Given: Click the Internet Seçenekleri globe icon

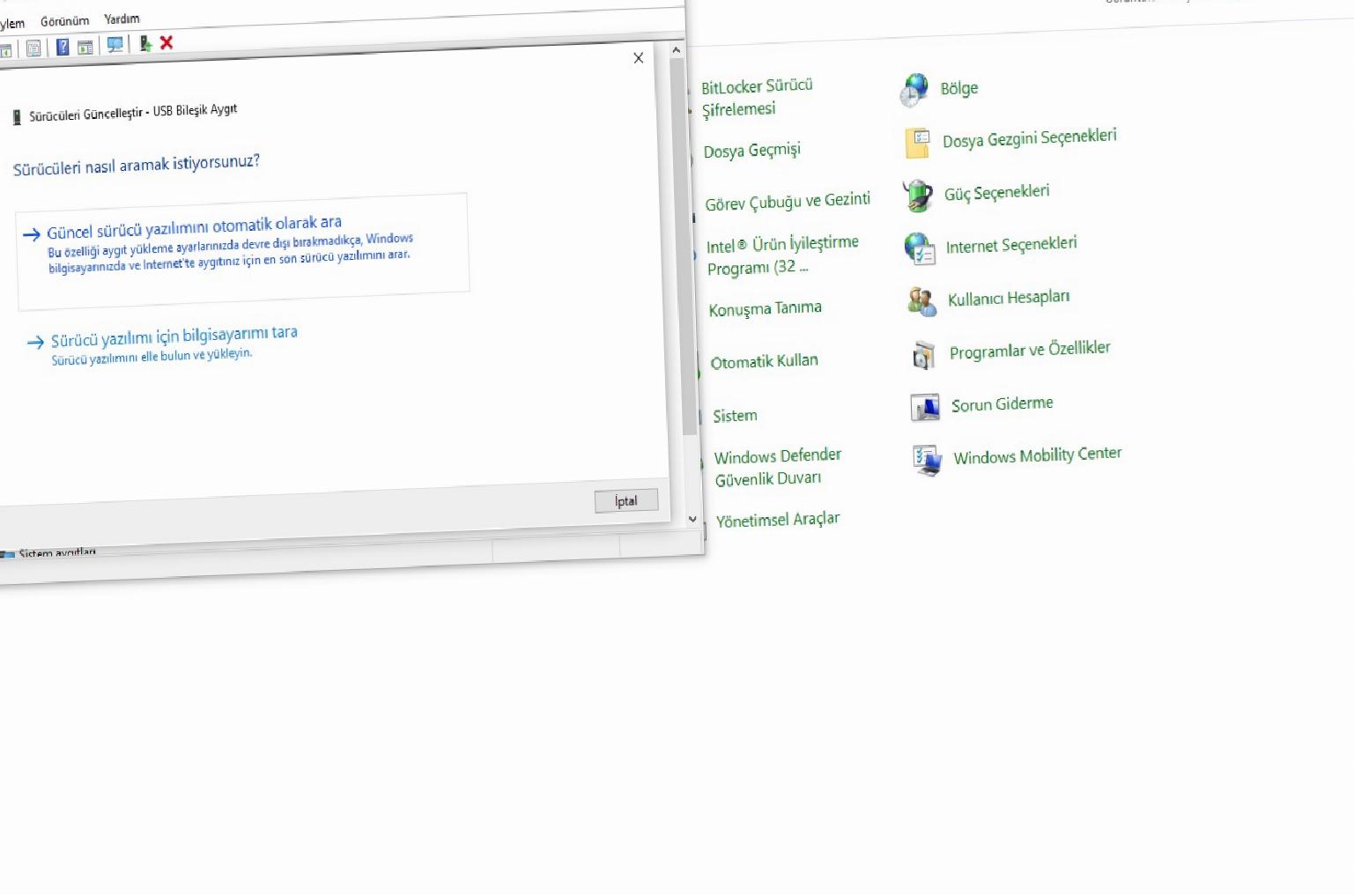Looking at the screenshot, I should (x=920, y=248).
